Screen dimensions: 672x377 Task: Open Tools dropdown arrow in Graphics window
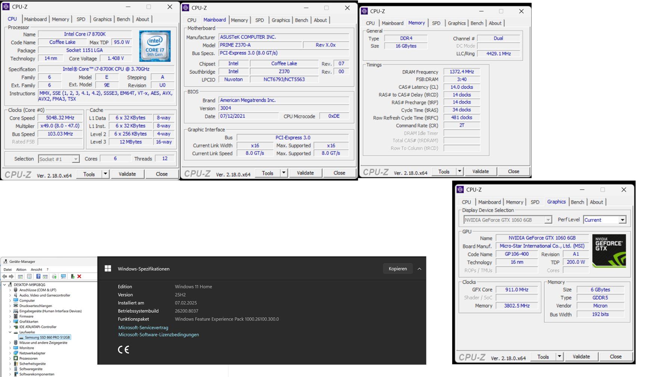point(560,357)
